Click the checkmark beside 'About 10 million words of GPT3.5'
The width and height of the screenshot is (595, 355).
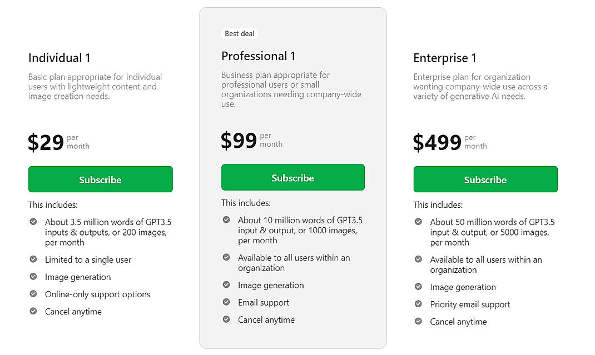[226, 220]
